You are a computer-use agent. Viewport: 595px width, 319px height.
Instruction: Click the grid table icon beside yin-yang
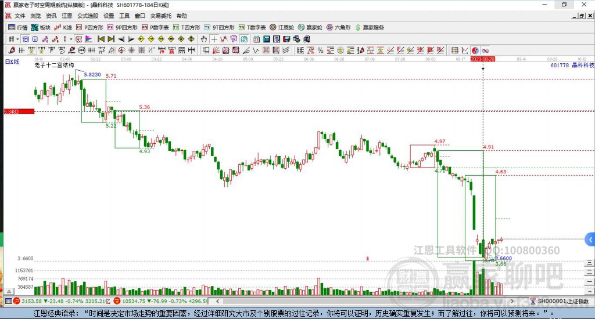[x=454, y=50]
